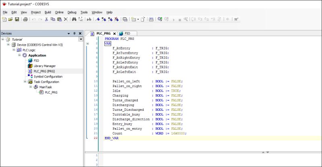Click the splitter arrows between editor panes
This screenshot has width=322, height=167.
265,152
